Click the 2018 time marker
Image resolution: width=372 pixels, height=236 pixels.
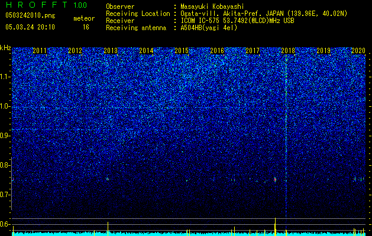tap(288, 50)
